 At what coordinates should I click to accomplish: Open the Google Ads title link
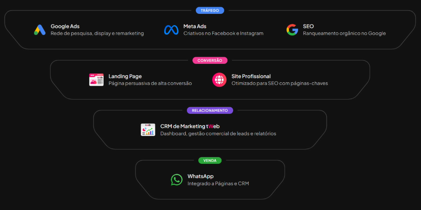click(65, 26)
